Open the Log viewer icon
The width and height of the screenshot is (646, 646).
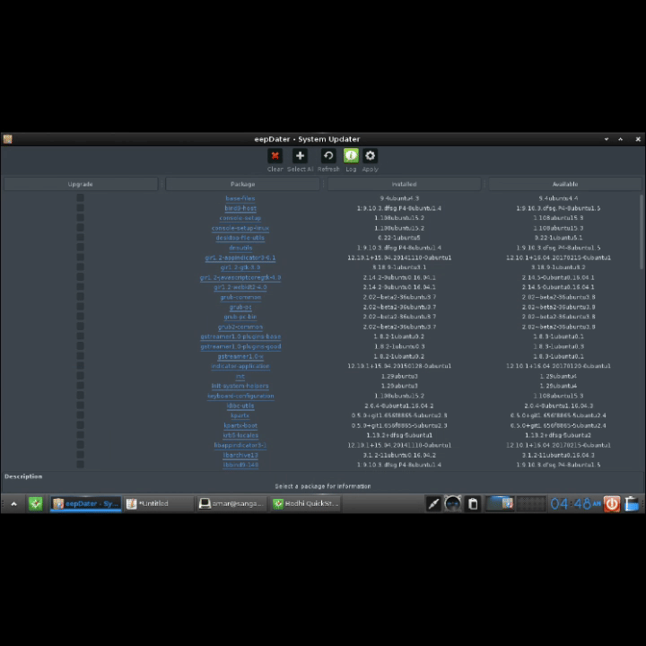[x=351, y=156]
